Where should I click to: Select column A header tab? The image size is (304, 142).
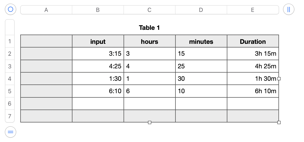(46, 10)
